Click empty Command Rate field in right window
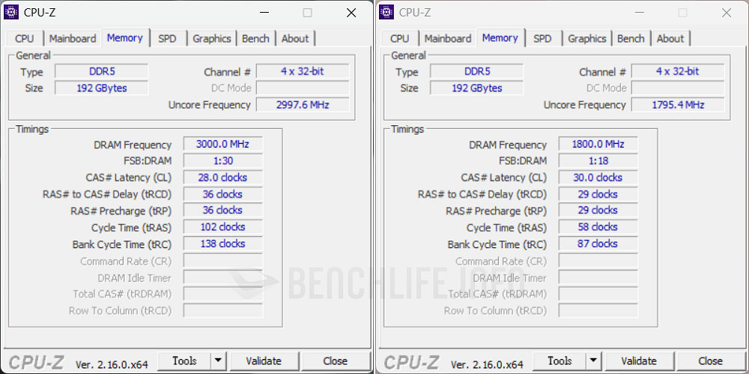Screen dimensions: 749x374 coord(598,261)
